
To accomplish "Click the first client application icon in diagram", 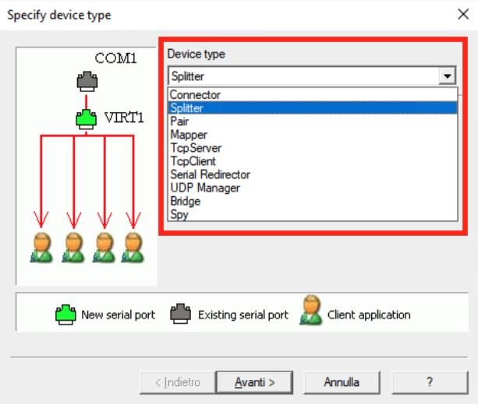I will click(42, 245).
